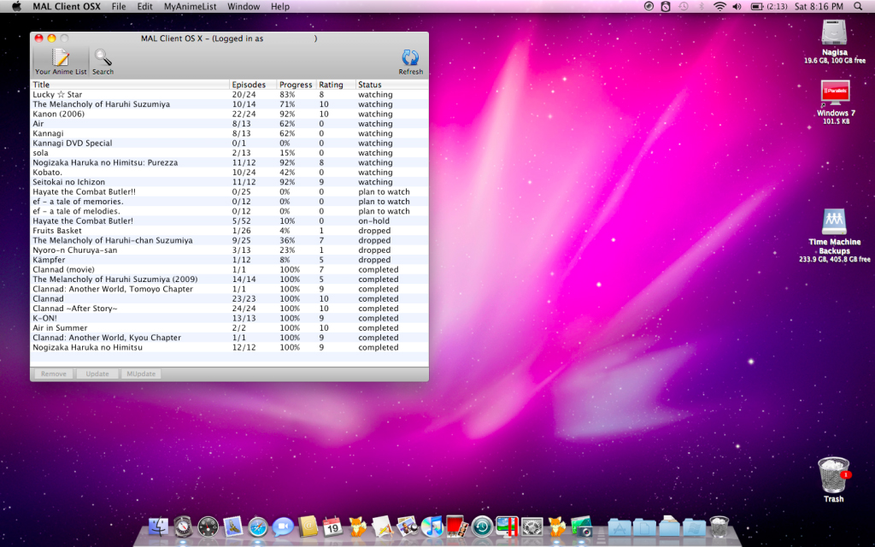This screenshot has width=875, height=547.
Task: Click the Bluetooth menu bar icon
Action: coord(702,7)
